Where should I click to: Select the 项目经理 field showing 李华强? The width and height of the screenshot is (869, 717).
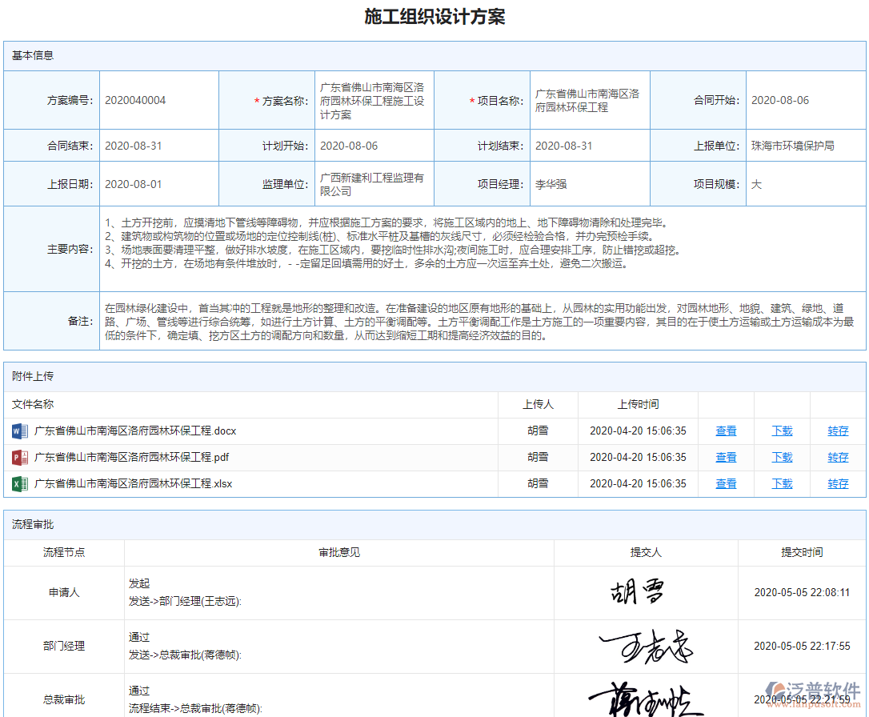click(549, 183)
